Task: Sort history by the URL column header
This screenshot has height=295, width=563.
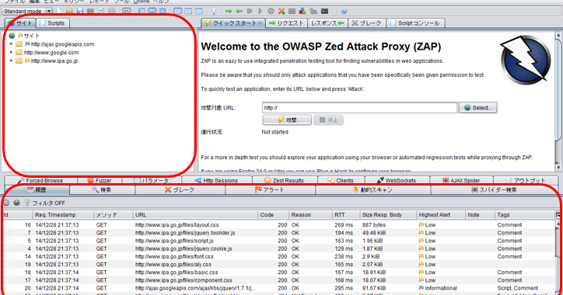Action: click(196, 215)
